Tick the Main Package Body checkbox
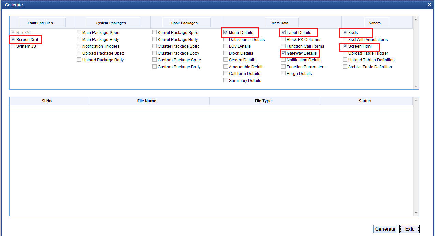435x236 pixels. 79,40
